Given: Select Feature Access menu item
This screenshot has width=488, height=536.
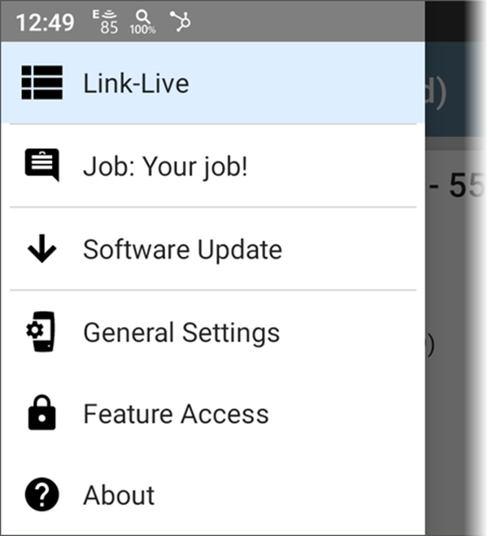Looking at the screenshot, I should pos(213,414).
